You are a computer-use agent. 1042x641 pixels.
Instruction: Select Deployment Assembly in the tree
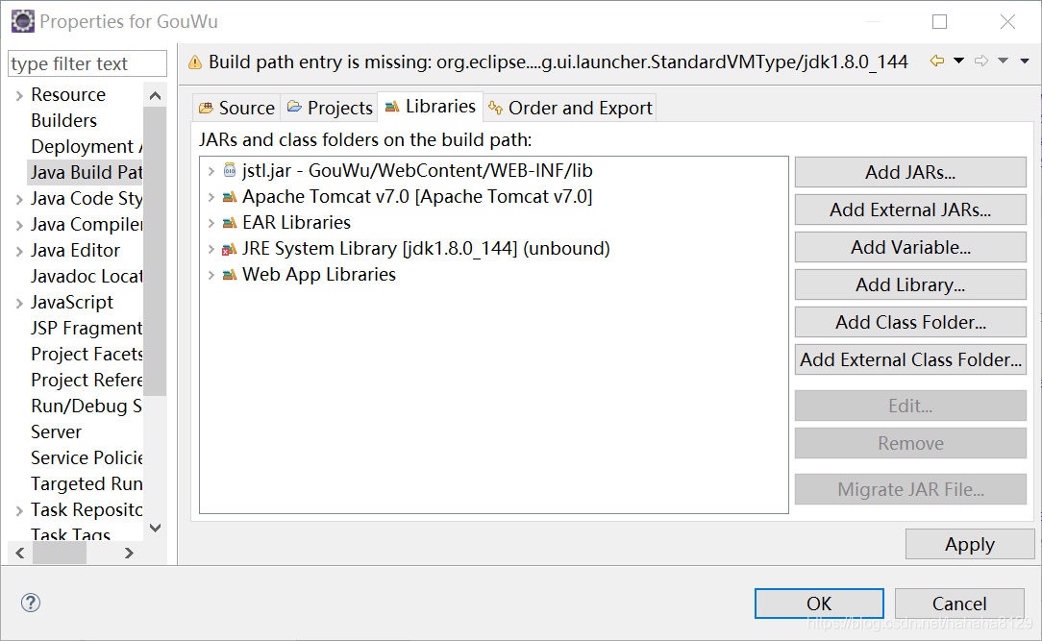(x=87, y=147)
